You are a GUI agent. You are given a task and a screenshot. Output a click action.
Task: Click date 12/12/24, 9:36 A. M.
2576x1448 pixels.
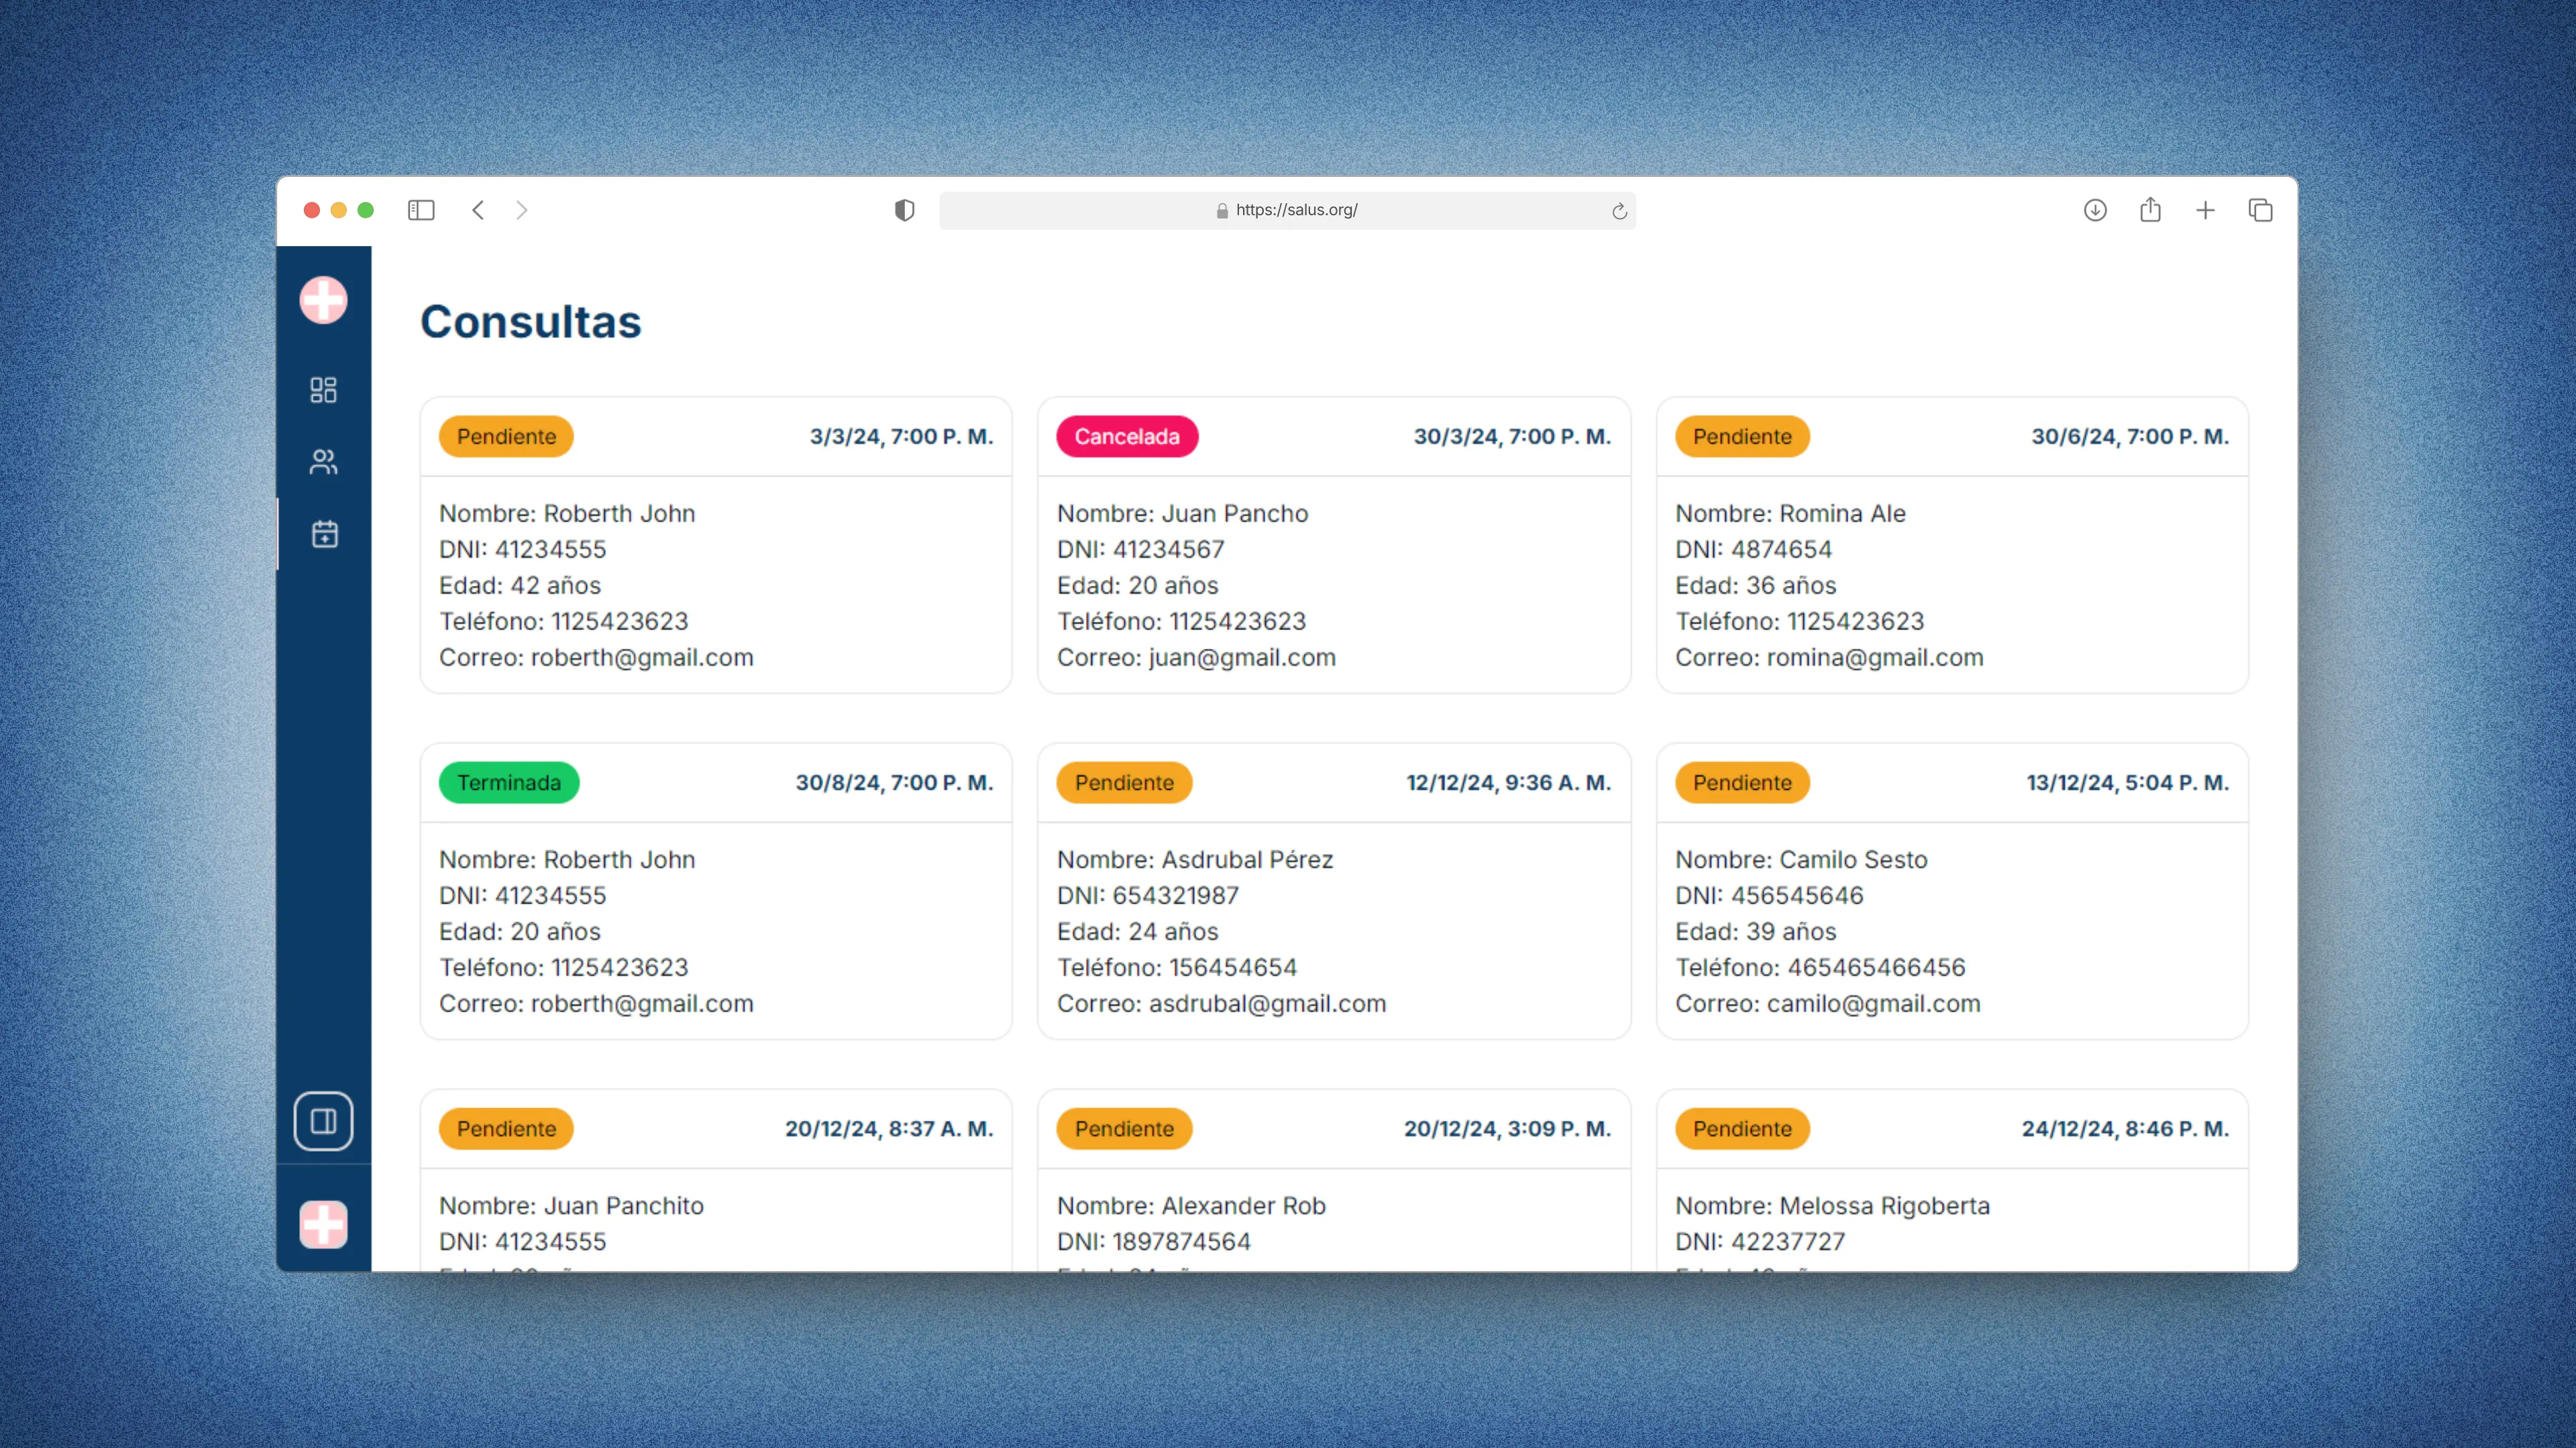tap(1509, 782)
